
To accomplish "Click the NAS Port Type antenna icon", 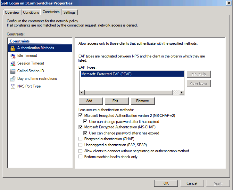I will tap(13, 86).
